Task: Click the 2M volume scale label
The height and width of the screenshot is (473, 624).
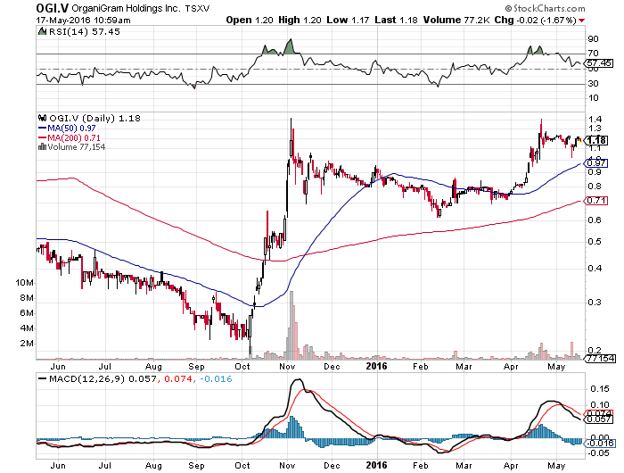Action: click(x=27, y=343)
